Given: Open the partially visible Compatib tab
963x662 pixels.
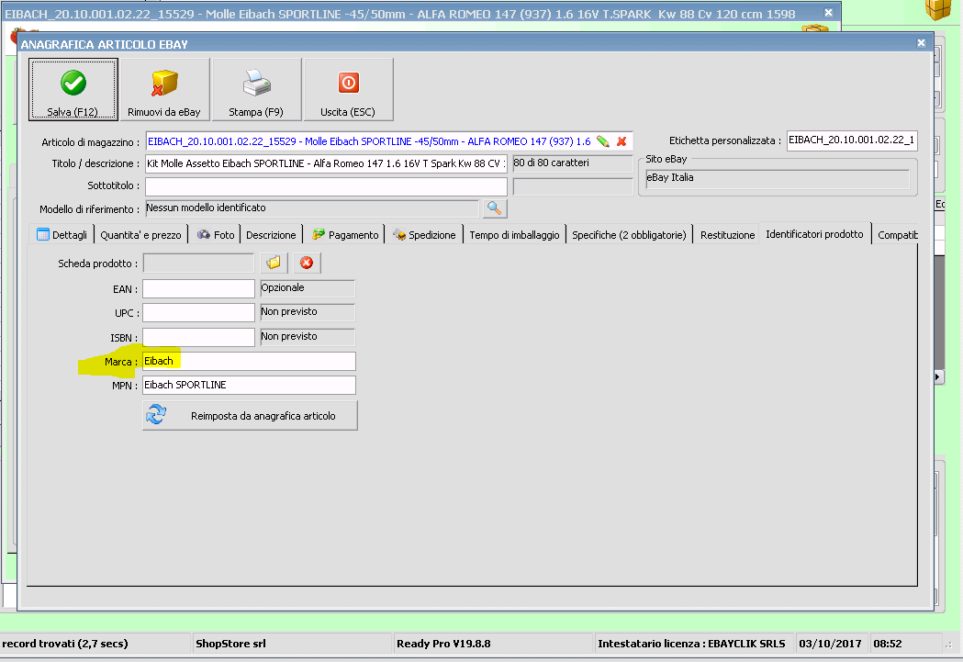Looking at the screenshot, I should (x=897, y=234).
